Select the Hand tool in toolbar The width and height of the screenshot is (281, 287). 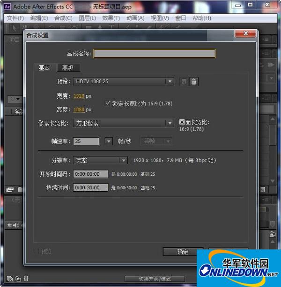[25, 27]
